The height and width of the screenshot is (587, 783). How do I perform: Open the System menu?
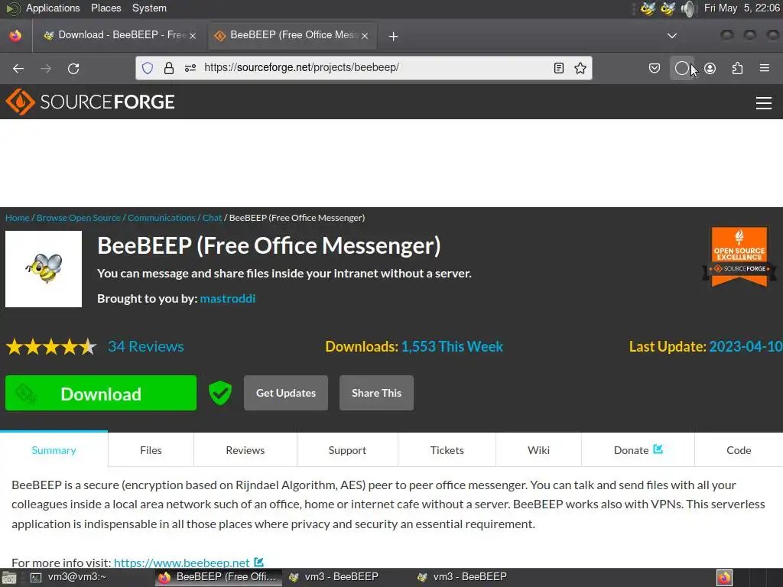[149, 8]
